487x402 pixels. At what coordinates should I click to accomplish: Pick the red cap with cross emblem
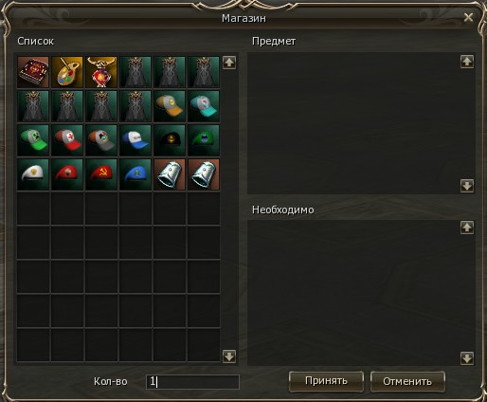pyautogui.click(x=67, y=140)
